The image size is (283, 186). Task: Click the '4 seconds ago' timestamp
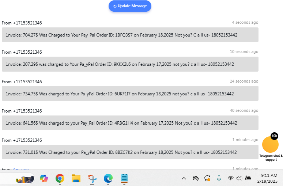click(x=245, y=22)
